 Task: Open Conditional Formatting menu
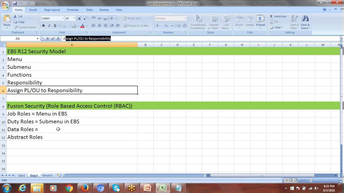point(198,22)
